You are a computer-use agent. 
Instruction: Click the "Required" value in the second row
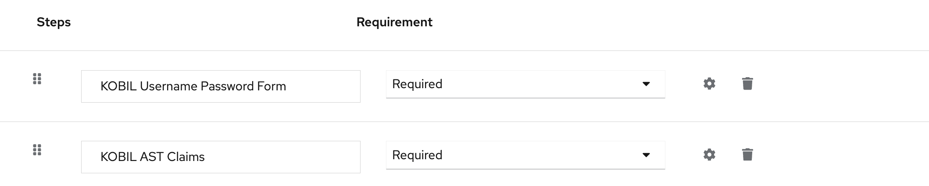pyautogui.click(x=417, y=155)
